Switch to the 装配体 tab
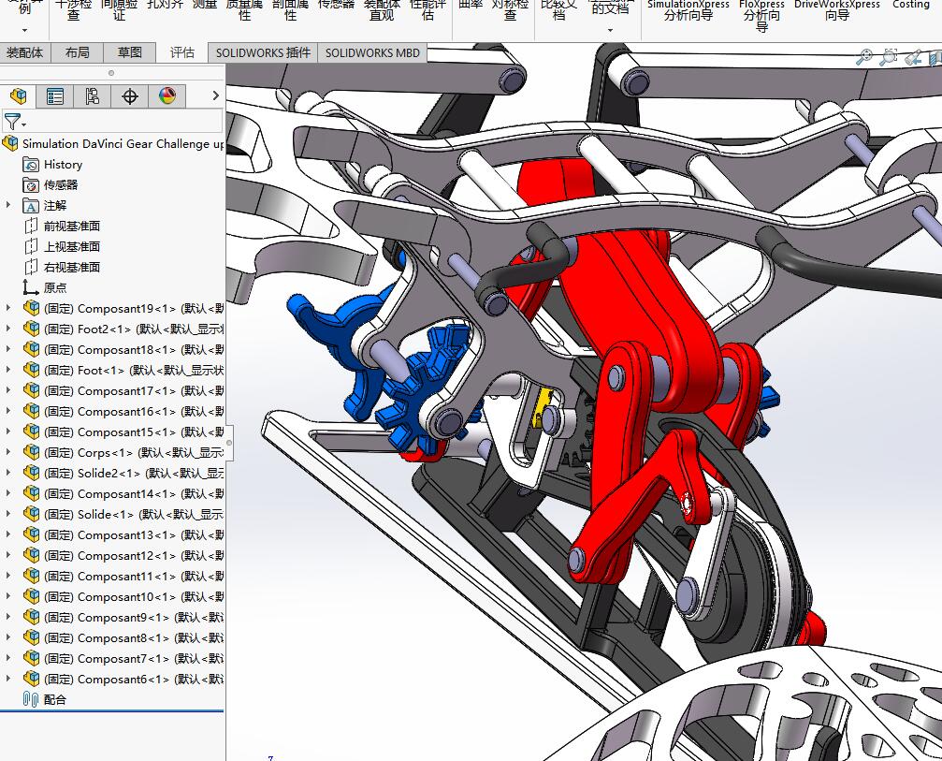The image size is (942, 761). (x=25, y=53)
